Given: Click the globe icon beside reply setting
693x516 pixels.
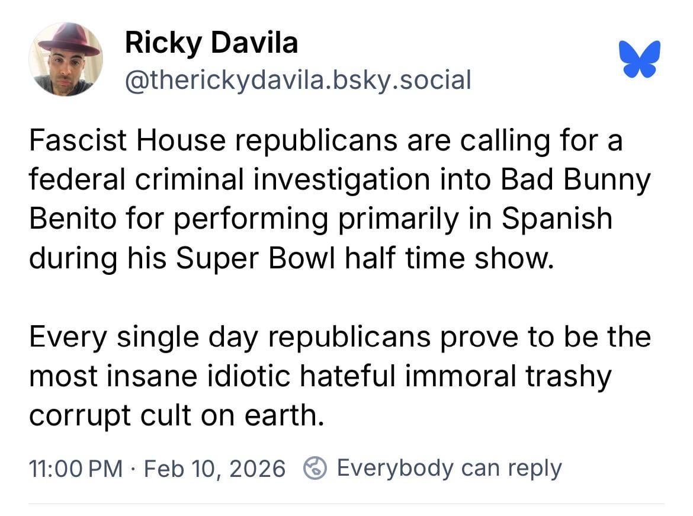Looking at the screenshot, I should (x=315, y=468).
